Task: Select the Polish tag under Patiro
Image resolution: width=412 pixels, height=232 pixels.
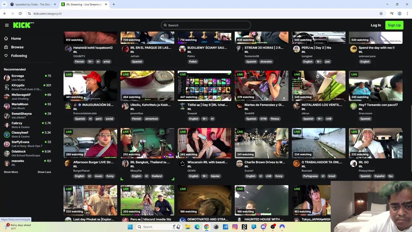Action: tap(193, 62)
